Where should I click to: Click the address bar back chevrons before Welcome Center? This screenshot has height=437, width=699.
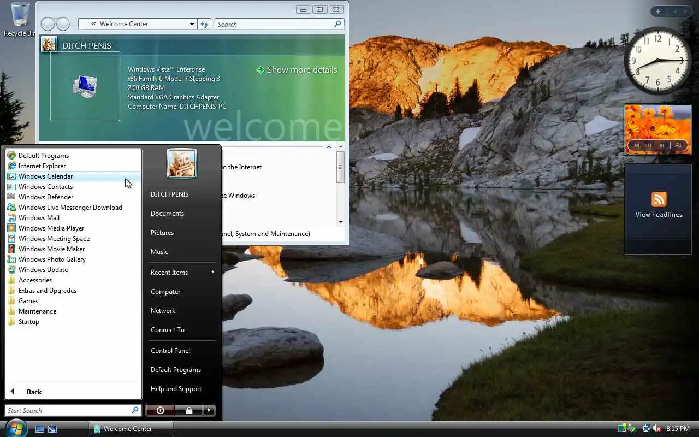pyautogui.click(x=93, y=24)
